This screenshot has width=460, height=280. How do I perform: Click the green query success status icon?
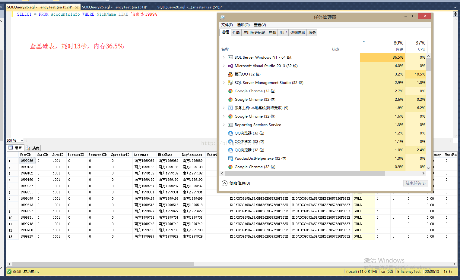(x=9, y=271)
